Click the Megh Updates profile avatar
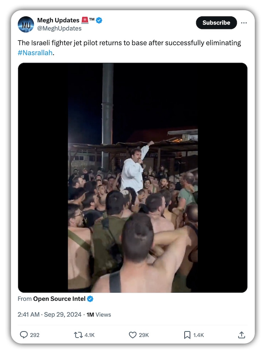The image size is (266, 355). coord(26,24)
